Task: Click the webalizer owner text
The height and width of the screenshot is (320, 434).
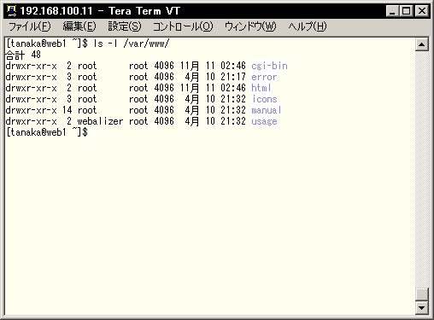Action: (x=100, y=121)
